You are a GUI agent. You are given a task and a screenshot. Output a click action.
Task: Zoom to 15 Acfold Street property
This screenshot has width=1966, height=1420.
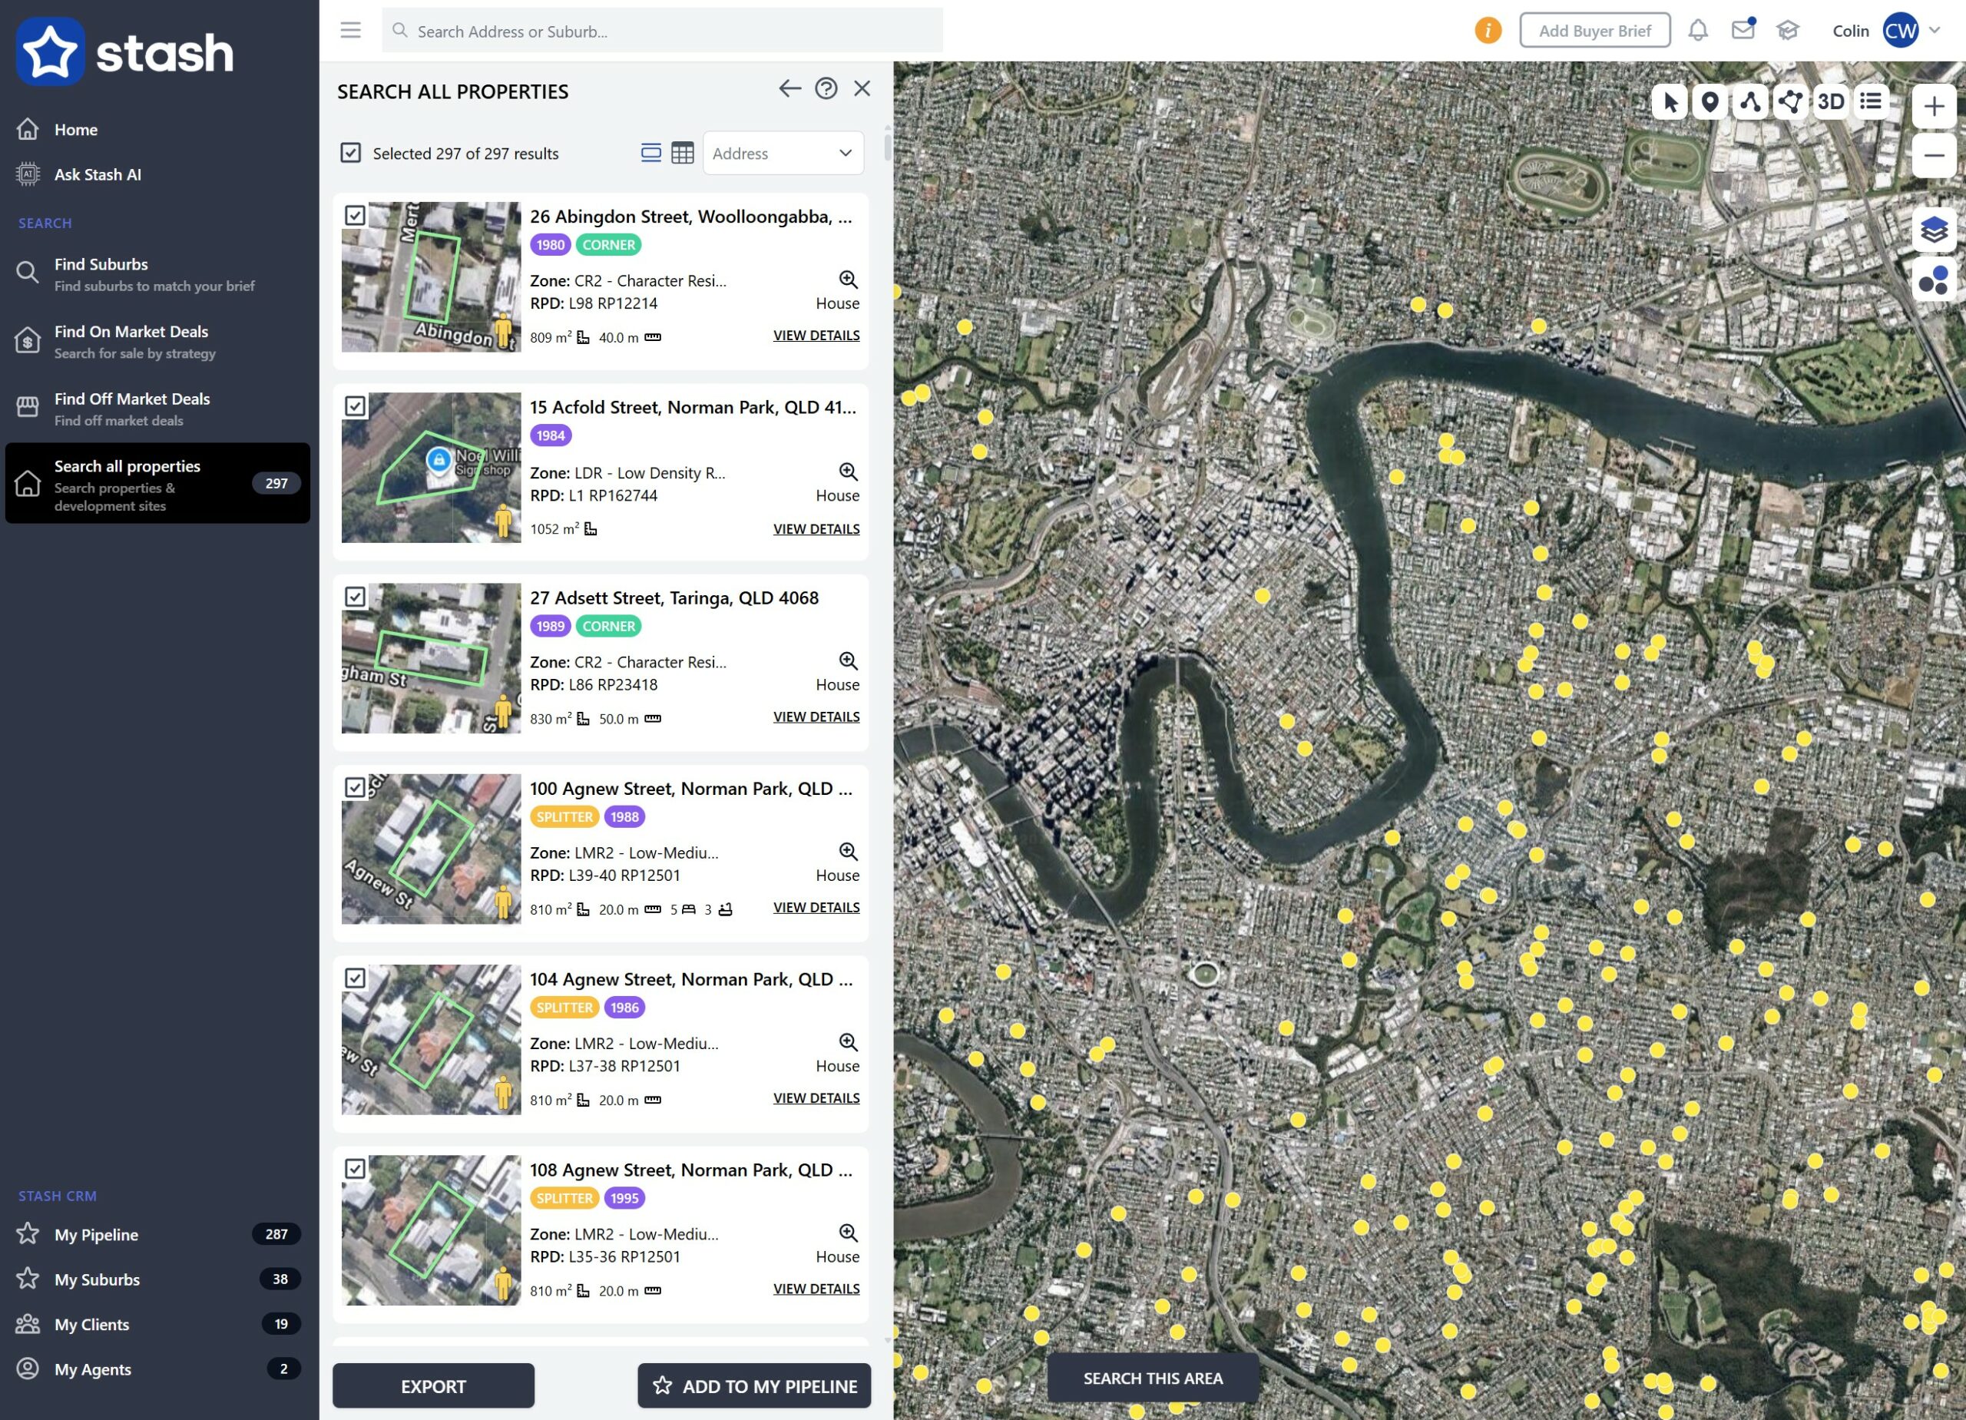point(848,472)
